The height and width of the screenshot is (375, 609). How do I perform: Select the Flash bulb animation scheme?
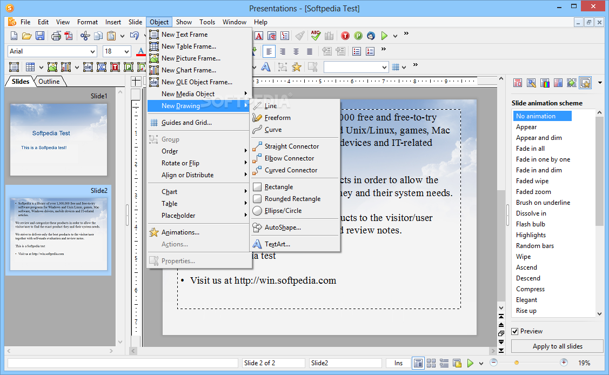[531, 224]
